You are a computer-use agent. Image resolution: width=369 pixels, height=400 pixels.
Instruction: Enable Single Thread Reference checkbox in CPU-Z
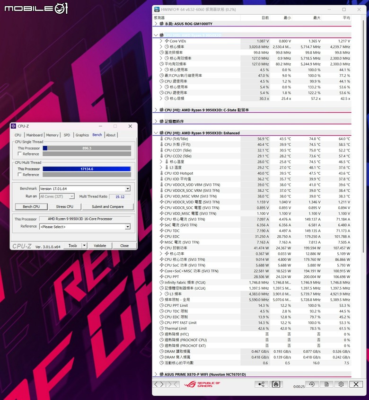19,153
